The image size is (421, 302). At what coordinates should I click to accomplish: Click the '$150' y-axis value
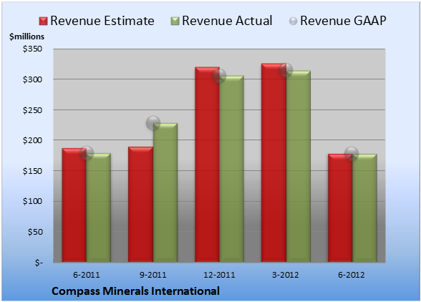[32, 171]
